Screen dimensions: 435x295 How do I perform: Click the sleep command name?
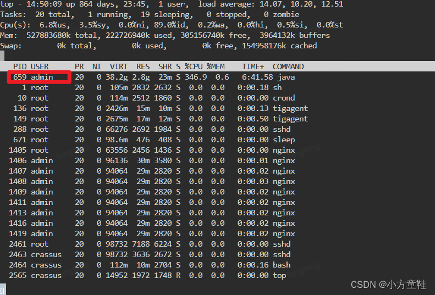pos(284,140)
